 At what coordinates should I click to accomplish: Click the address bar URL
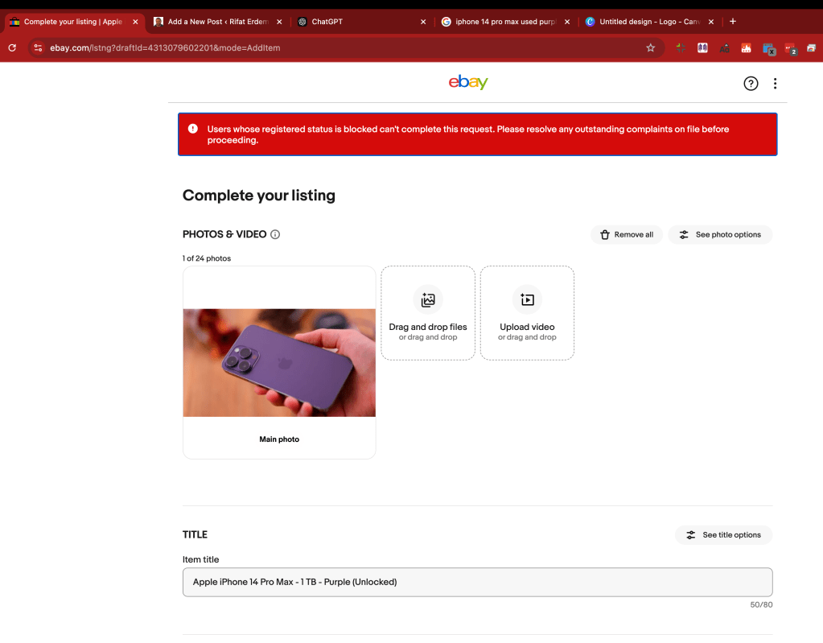point(165,47)
